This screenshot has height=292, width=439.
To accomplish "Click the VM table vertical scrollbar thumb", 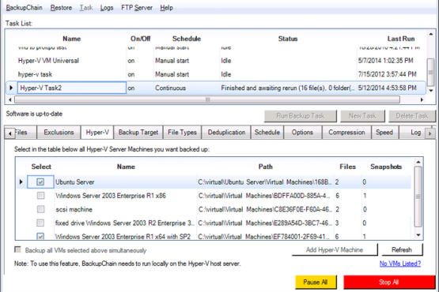I will point(418,197).
